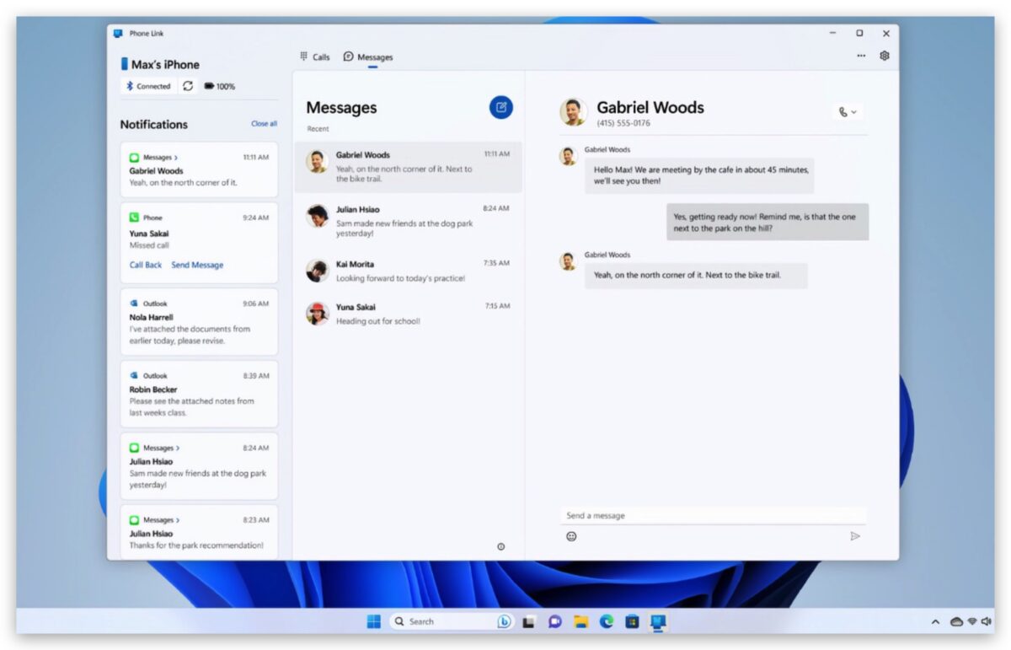The width and height of the screenshot is (1011, 650).
Task: Click the Bluetooth Connected status
Action: pos(148,86)
